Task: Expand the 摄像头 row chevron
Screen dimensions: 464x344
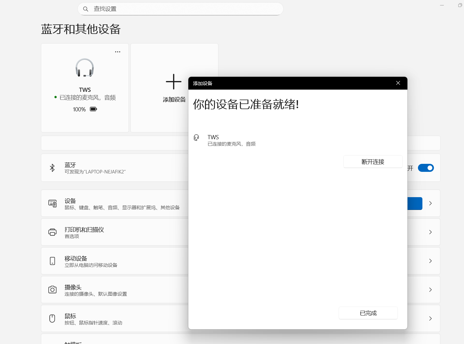Action: tap(430, 290)
